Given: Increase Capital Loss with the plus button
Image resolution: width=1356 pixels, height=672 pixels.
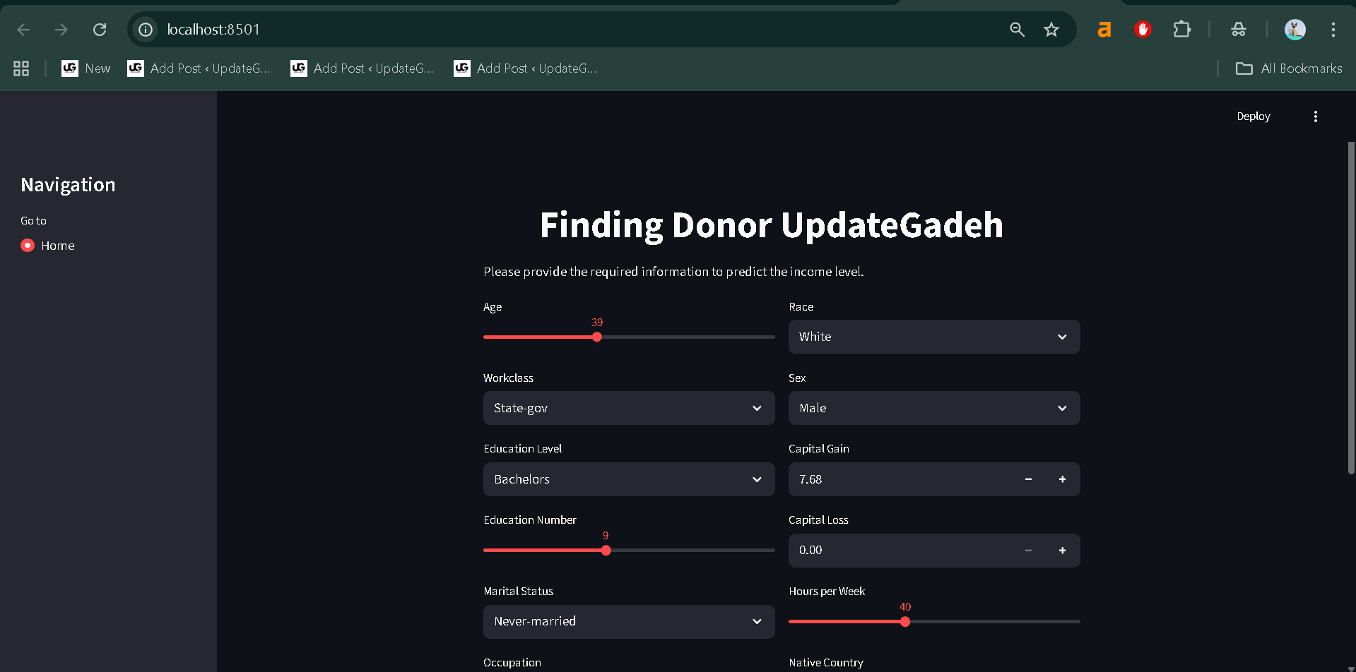Looking at the screenshot, I should 1062,551.
